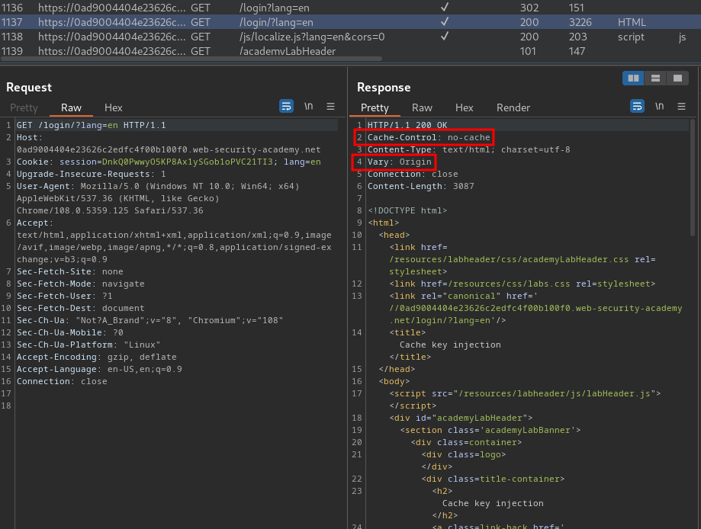This screenshot has width=701, height=529.
Task: Click the Response panel heading
Action: click(x=384, y=88)
